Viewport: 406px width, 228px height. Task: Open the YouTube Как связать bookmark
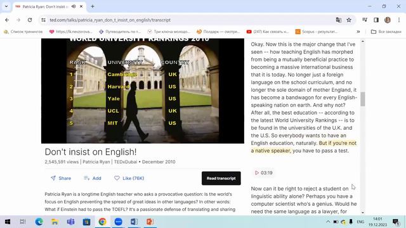pos(268,32)
